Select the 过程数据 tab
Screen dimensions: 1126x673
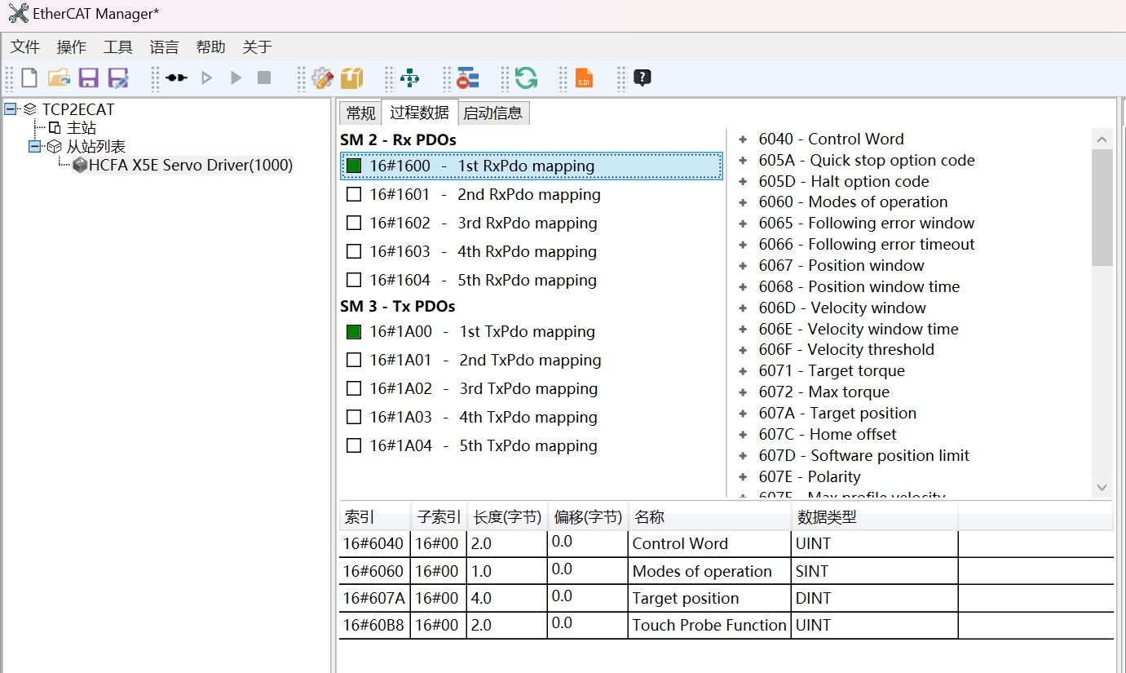coord(419,113)
